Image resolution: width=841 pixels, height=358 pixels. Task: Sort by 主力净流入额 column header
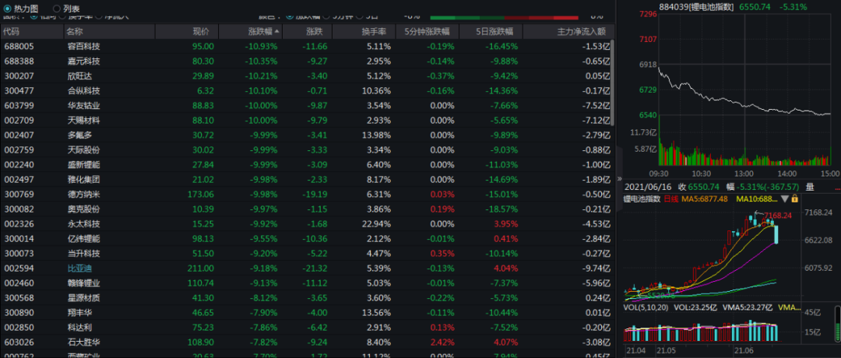[580, 32]
